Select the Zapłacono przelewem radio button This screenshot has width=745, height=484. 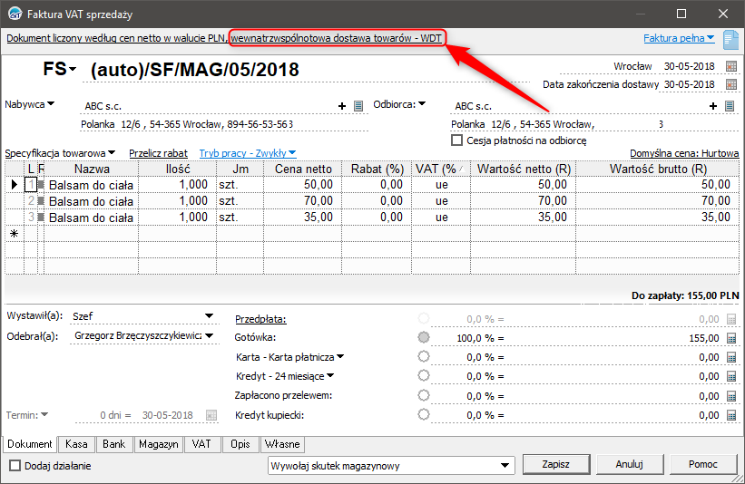pyautogui.click(x=423, y=395)
